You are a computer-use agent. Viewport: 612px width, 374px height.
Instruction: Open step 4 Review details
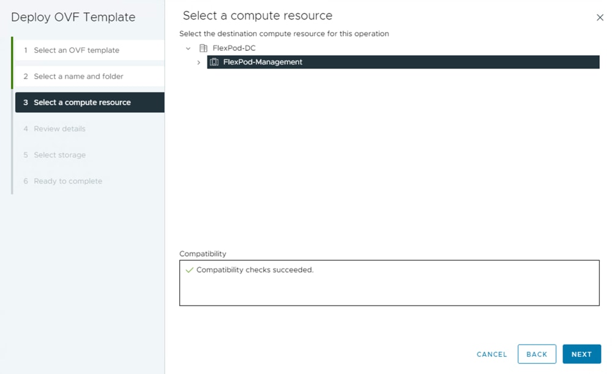coord(59,129)
